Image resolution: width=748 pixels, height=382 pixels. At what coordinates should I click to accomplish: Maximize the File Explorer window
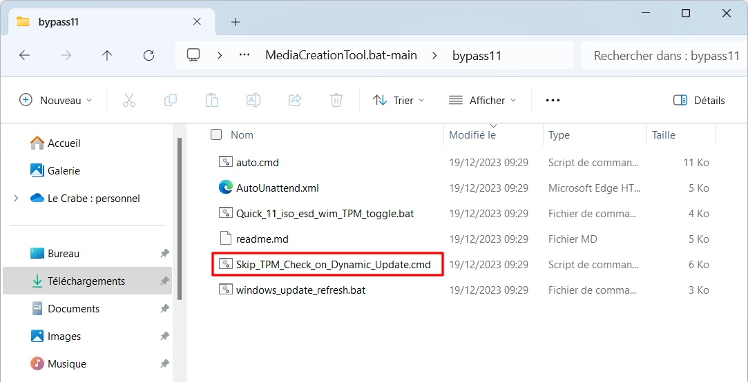[x=686, y=13]
